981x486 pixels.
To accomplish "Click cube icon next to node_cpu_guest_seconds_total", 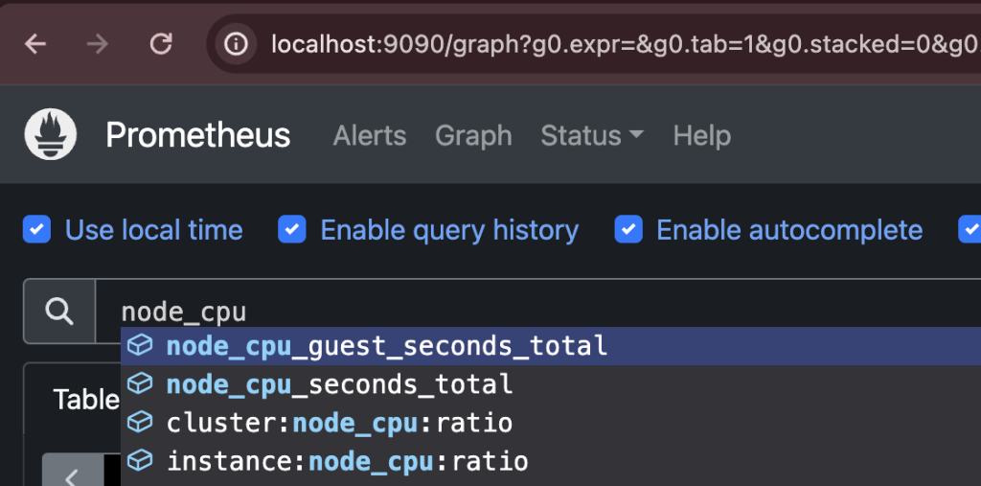I will click(141, 345).
